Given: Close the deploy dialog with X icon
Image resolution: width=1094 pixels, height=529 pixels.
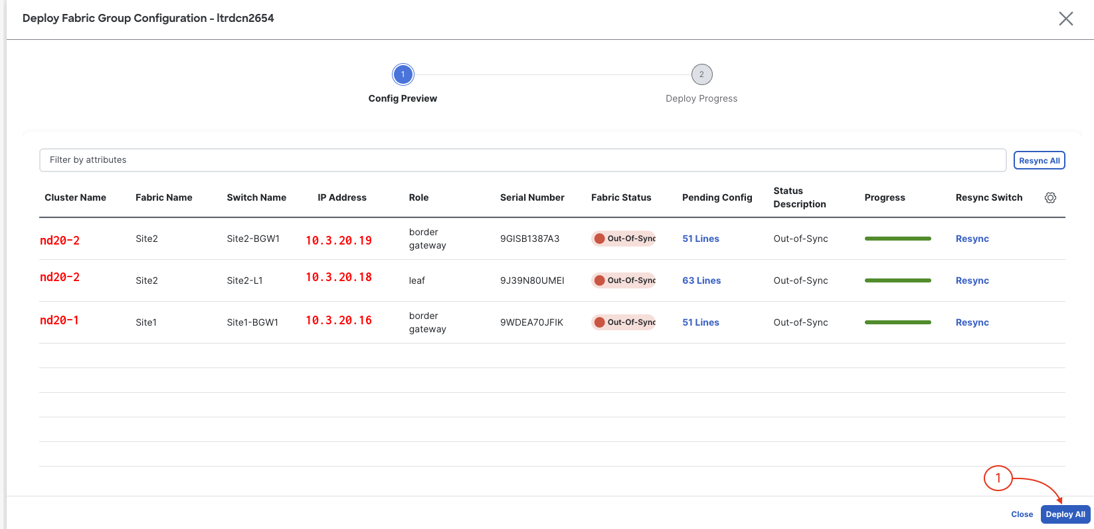Looking at the screenshot, I should pos(1065,19).
